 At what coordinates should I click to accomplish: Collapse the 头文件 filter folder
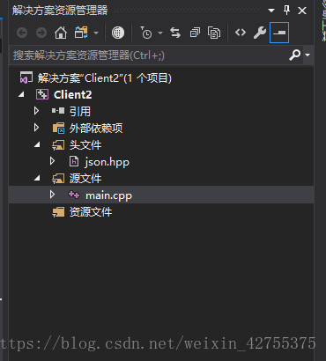click(x=37, y=144)
